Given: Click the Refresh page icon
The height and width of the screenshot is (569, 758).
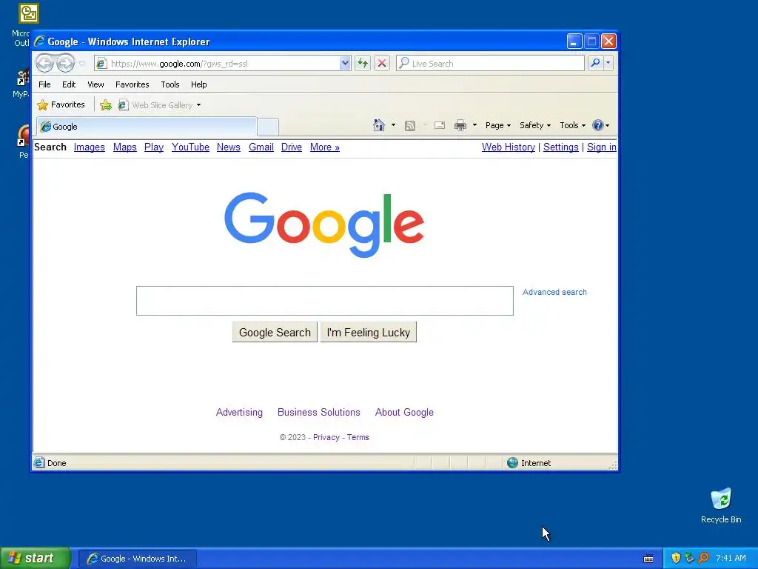Looking at the screenshot, I should [x=363, y=63].
